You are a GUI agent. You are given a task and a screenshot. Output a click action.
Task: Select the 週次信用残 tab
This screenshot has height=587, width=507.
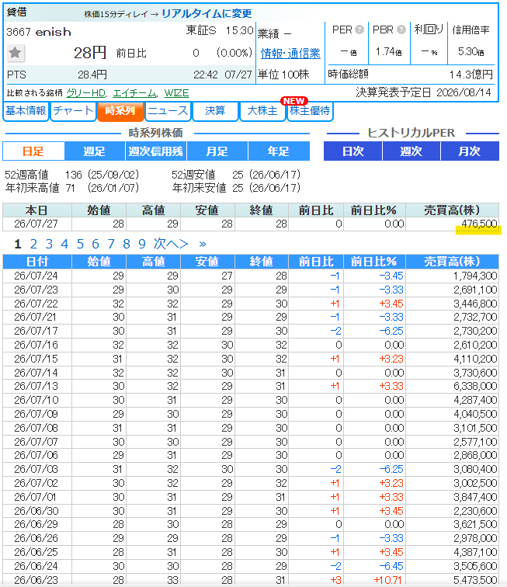click(156, 151)
